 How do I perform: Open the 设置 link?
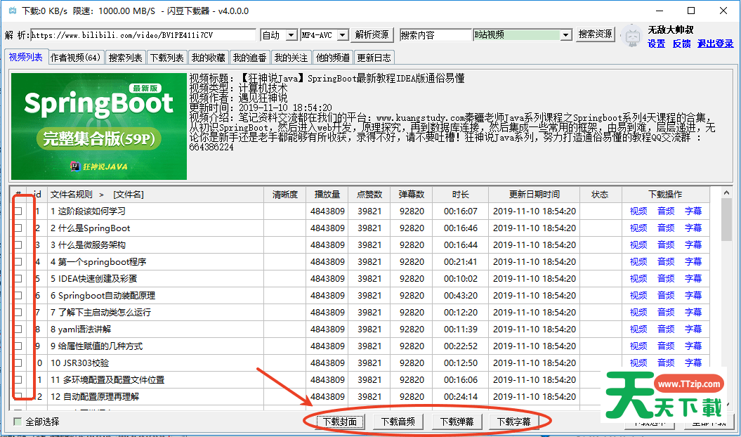coord(656,44)
